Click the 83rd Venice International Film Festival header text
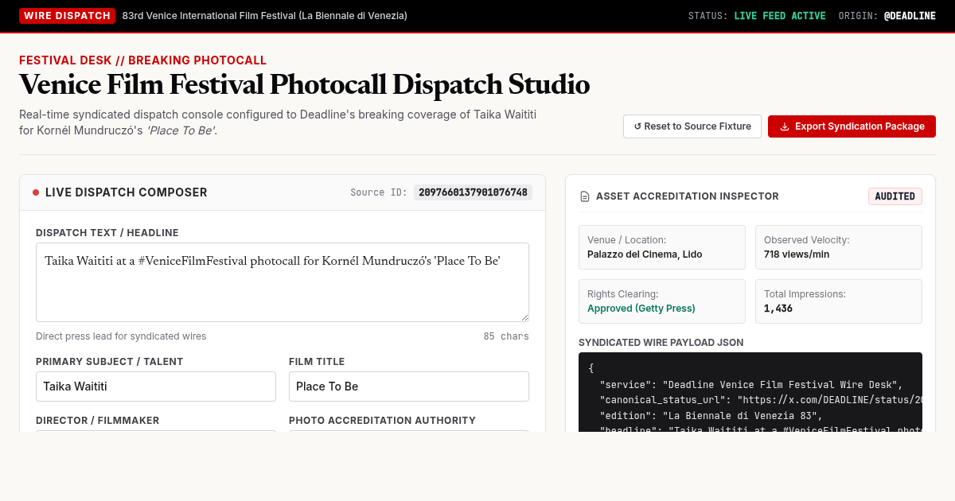 click(x=265, y=16)
